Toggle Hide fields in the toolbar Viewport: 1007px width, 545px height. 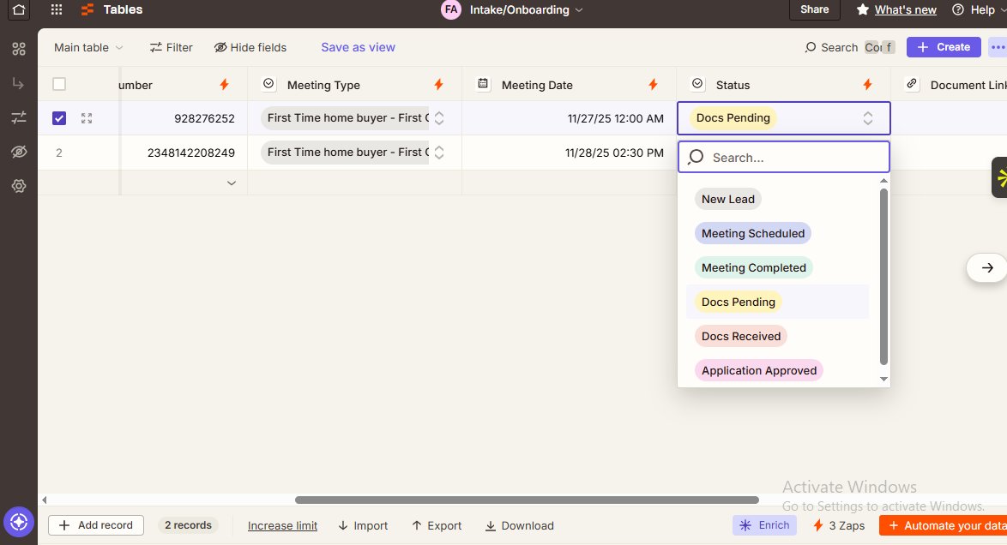click(x=250, y=47)
